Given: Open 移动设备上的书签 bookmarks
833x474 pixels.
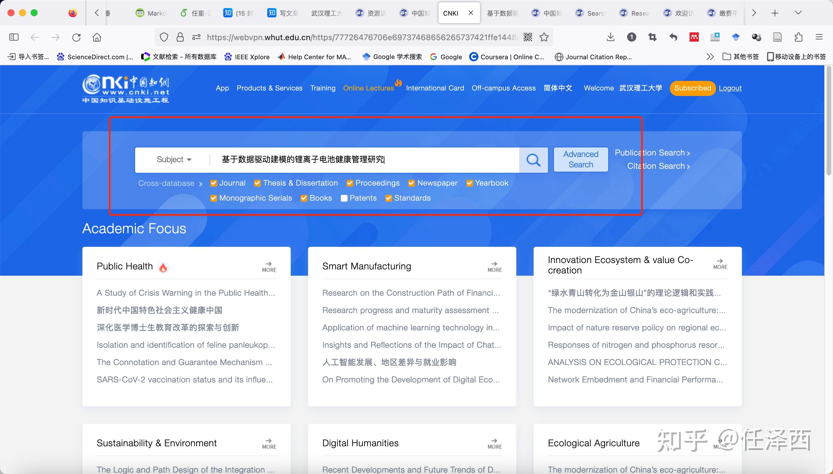Looking at the screenshot, I should 797,57.
